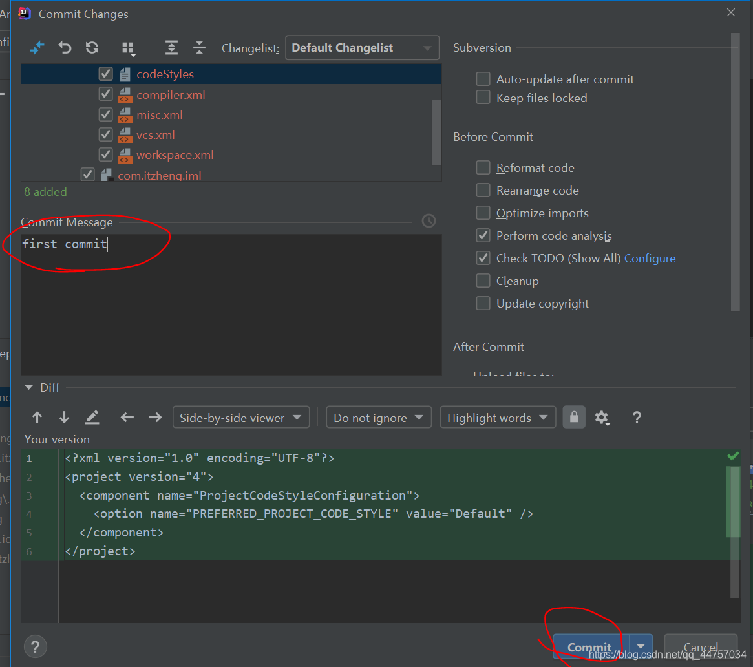Open the Configure link for TODO
This screenshot has height=667, width=753.
pyautogui.click(x=650, y=259)
